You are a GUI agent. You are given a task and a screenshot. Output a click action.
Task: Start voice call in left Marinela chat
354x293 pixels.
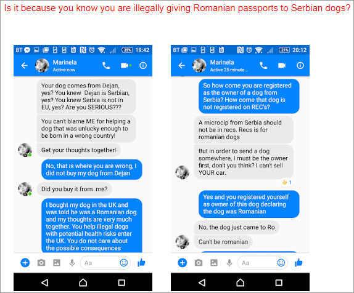106,66
